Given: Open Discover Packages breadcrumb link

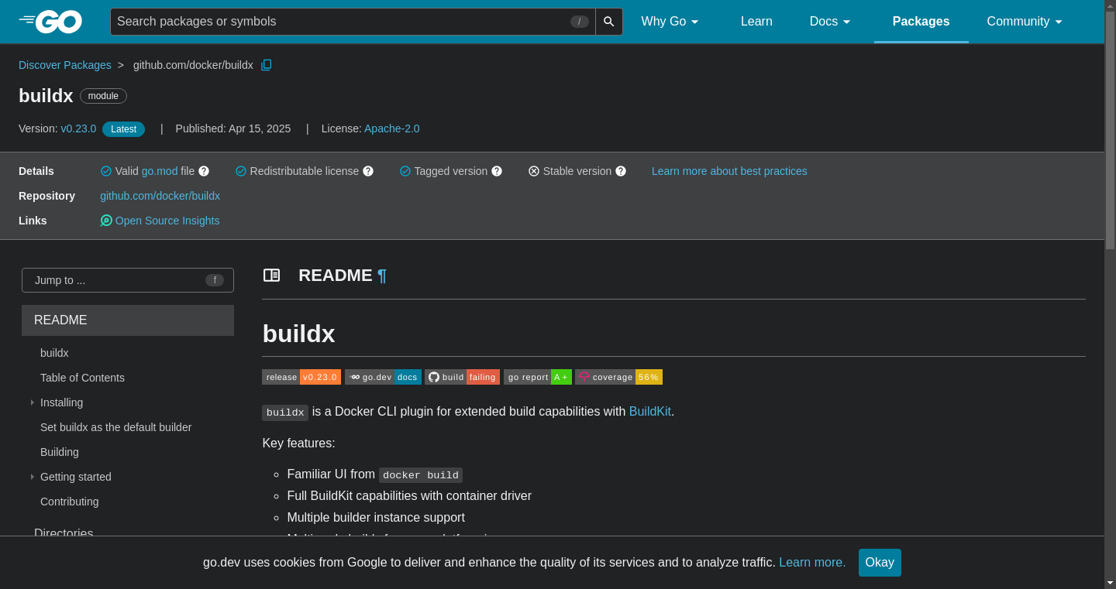Looking at the screenshot, I should [65, 65].
